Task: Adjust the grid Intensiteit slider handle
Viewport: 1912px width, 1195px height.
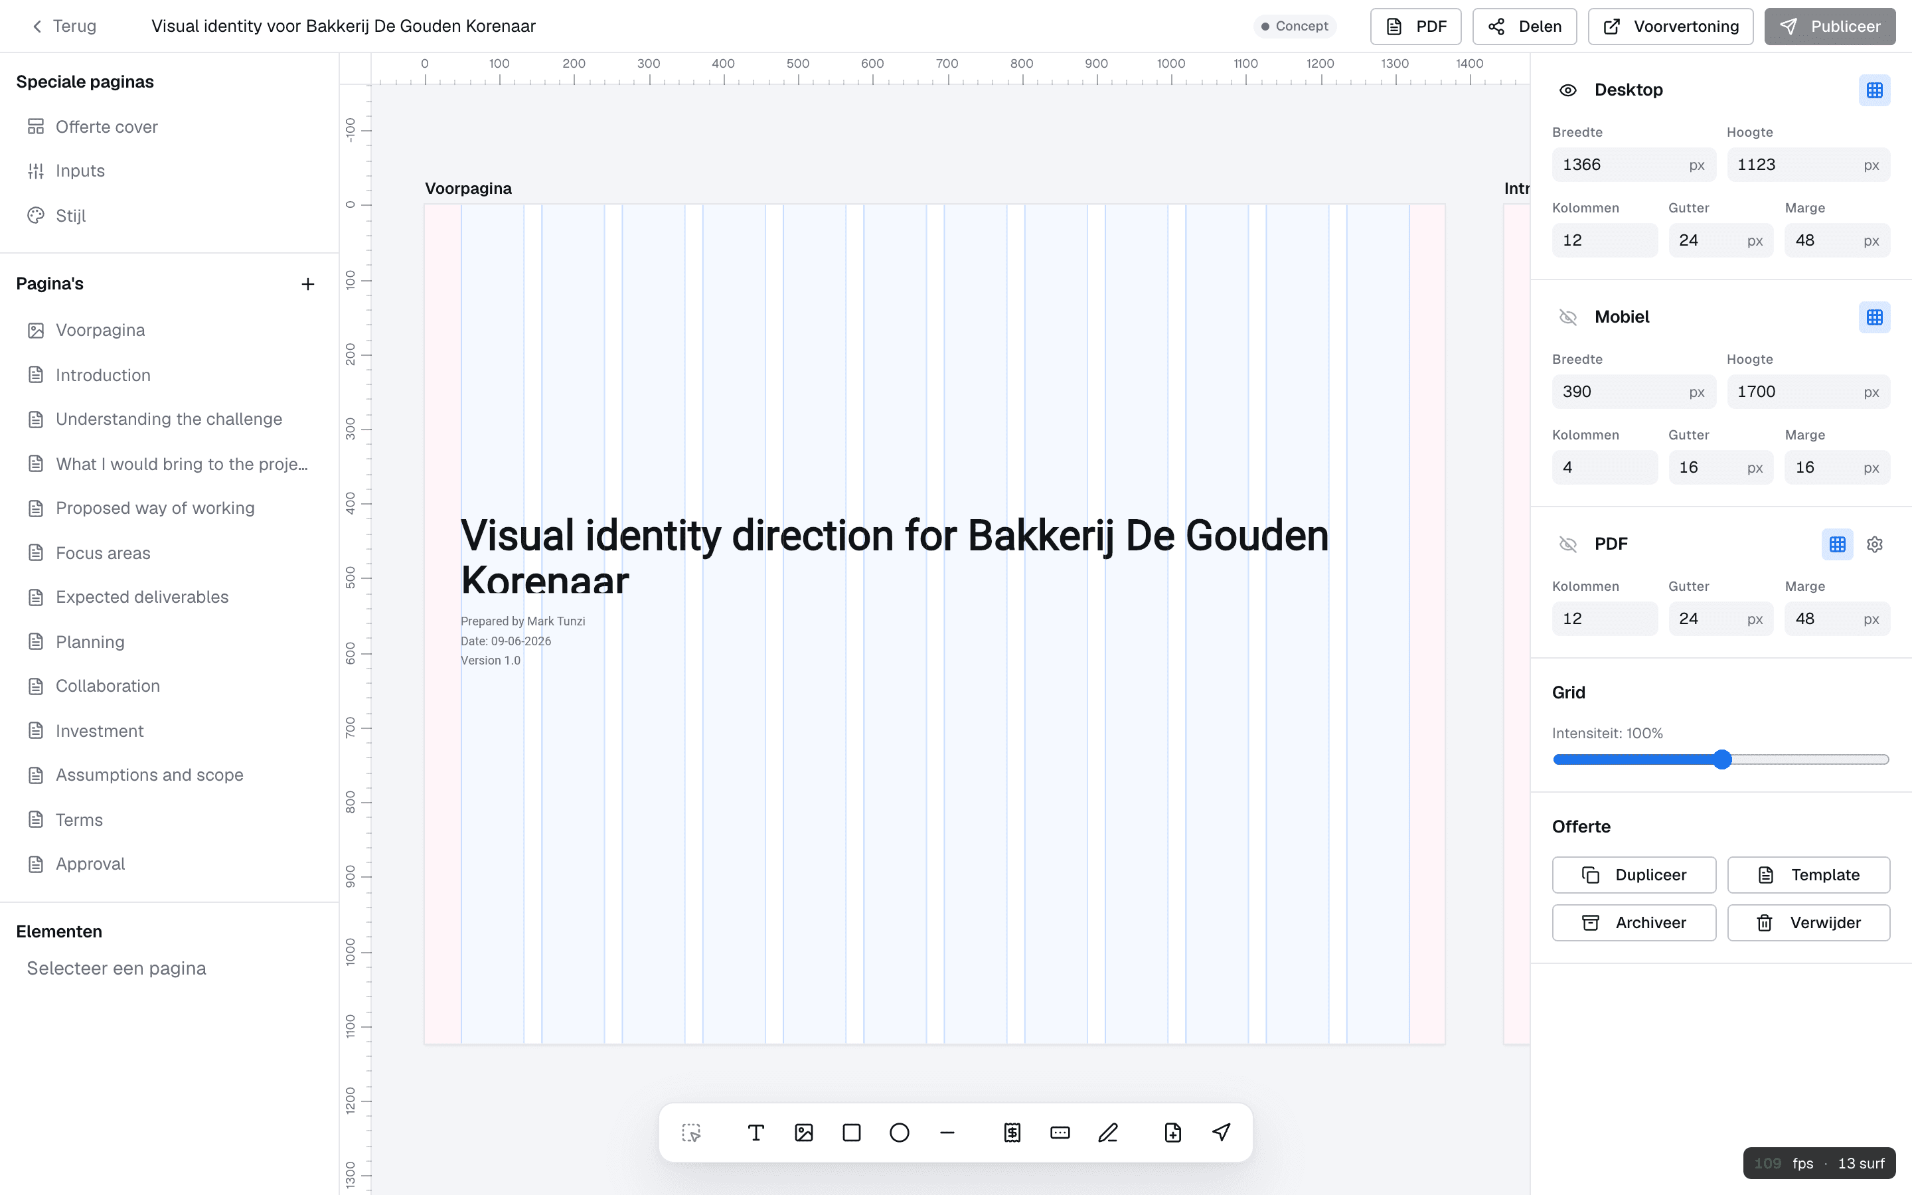Action: click(x=1722, y=759)
